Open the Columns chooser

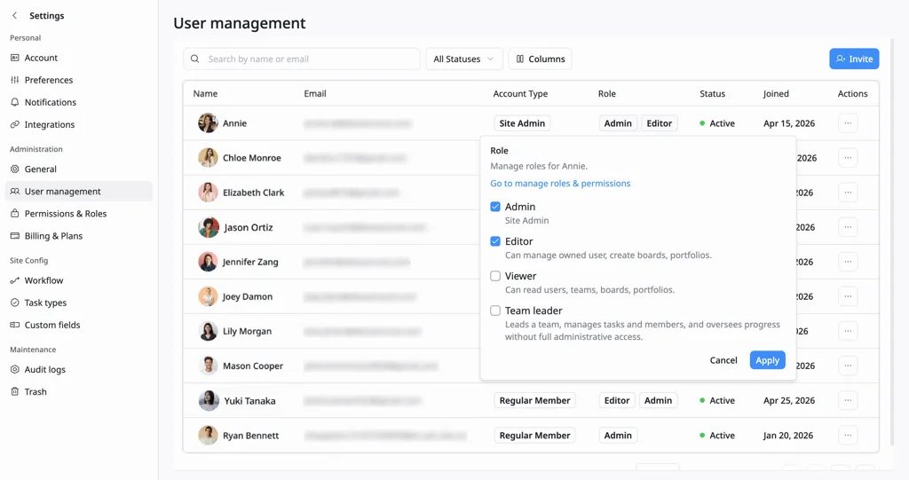541,59
